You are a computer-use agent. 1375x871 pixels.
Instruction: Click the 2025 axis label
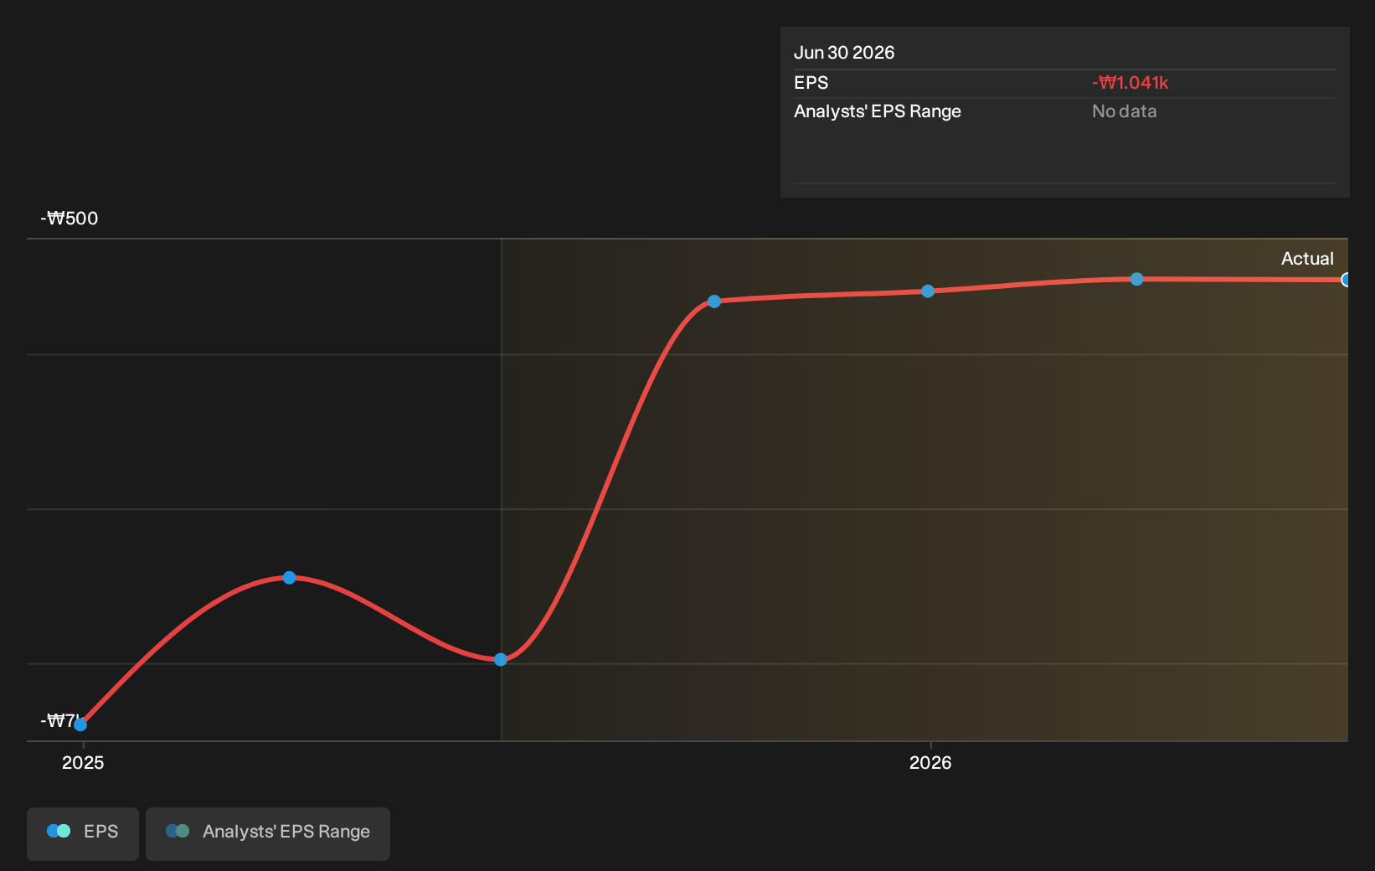(x=83, y=762)
